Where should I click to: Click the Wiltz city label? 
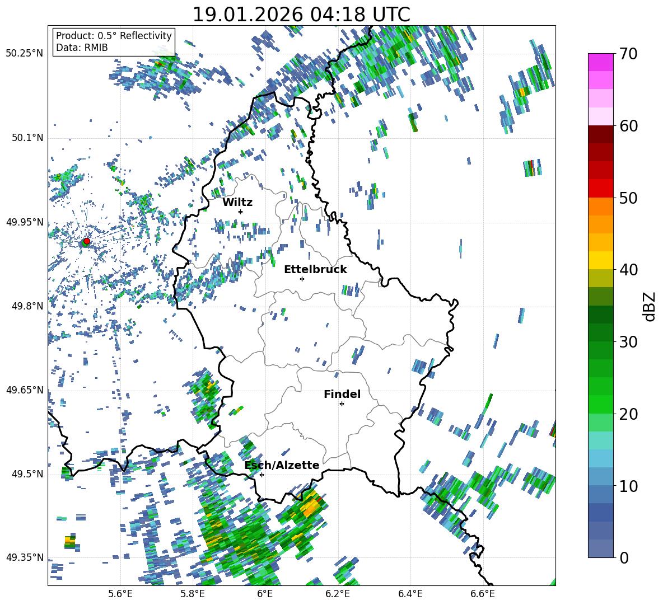[x=237, y=203]
